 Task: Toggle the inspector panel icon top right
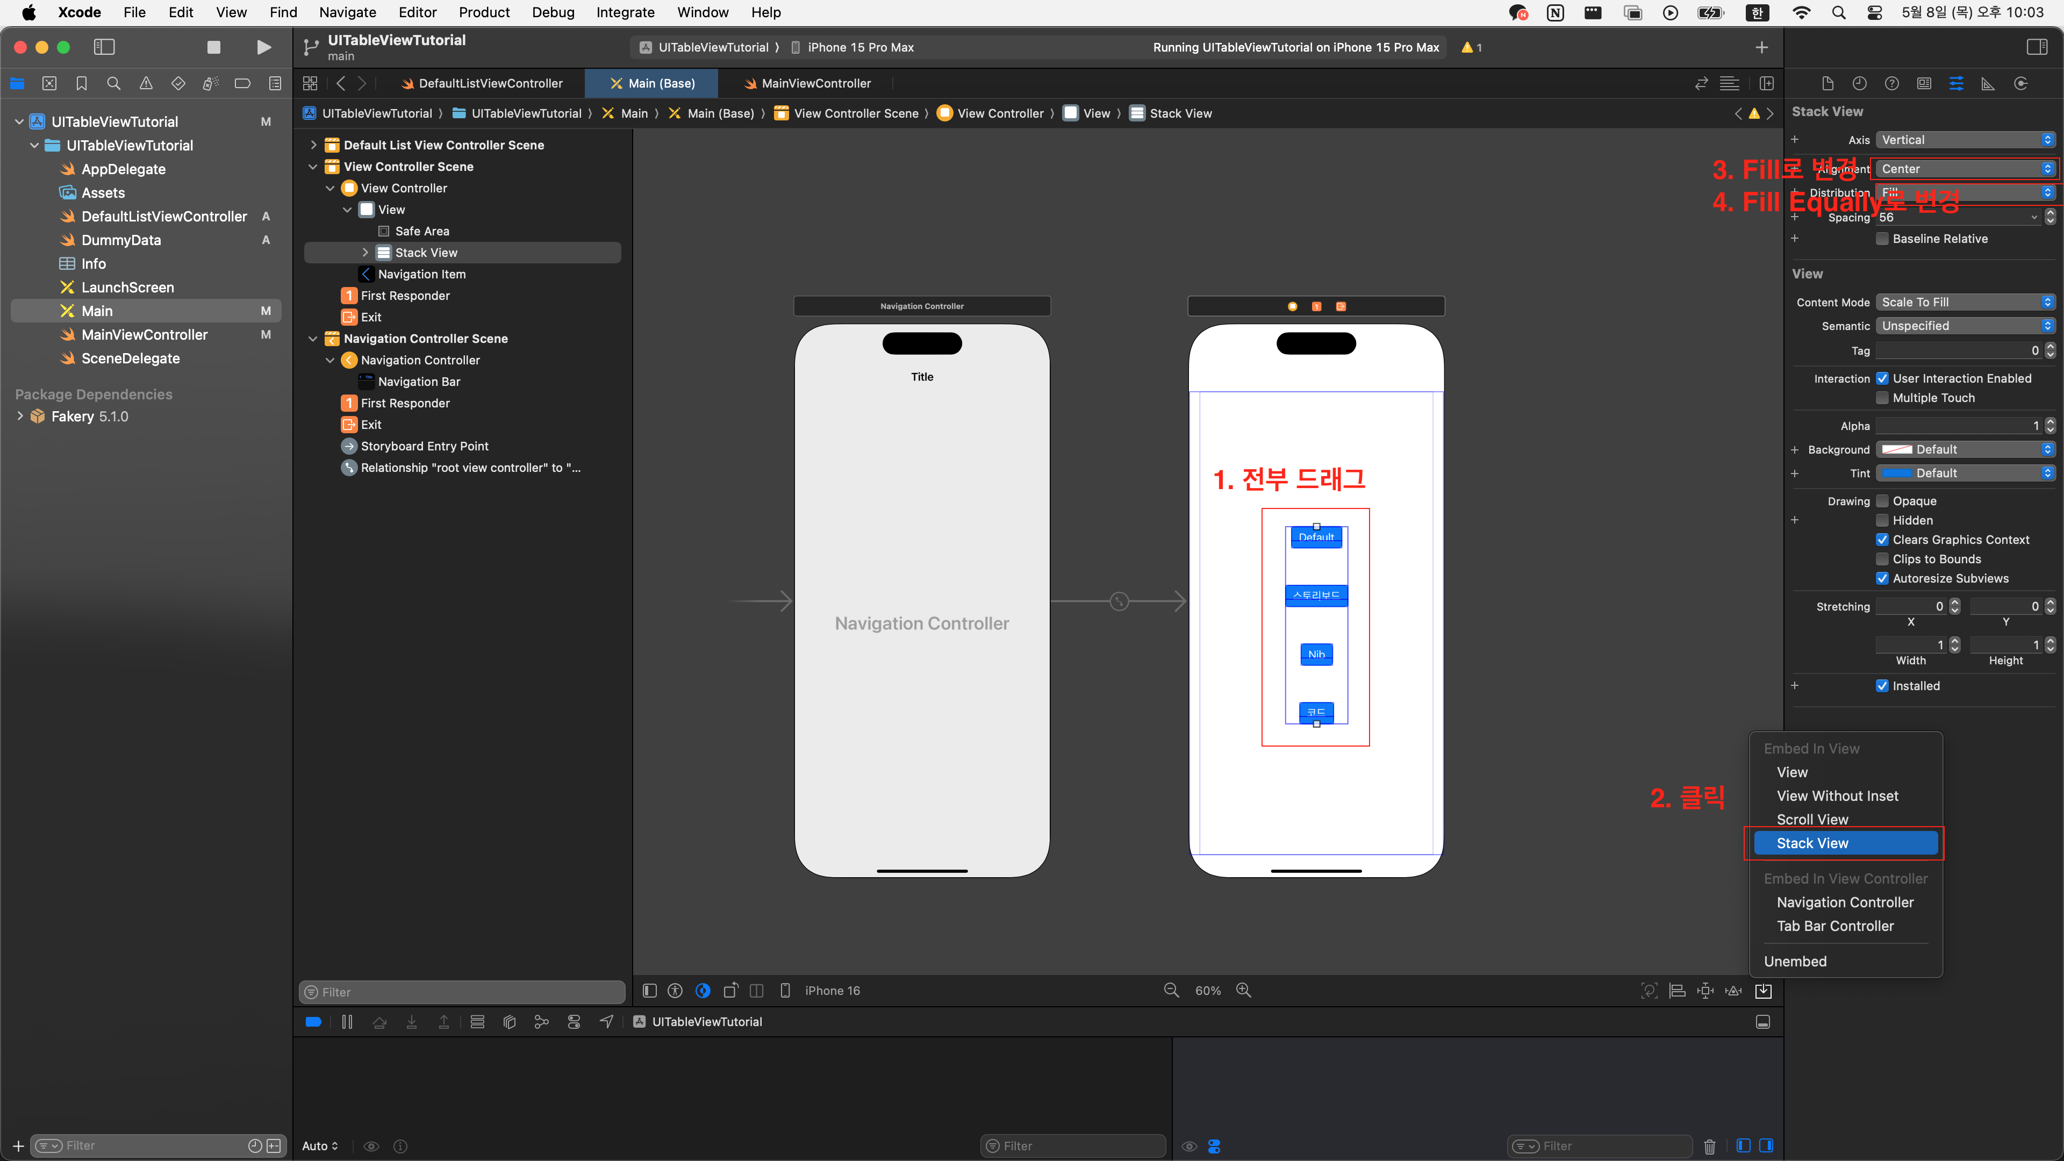(2037, 47)
